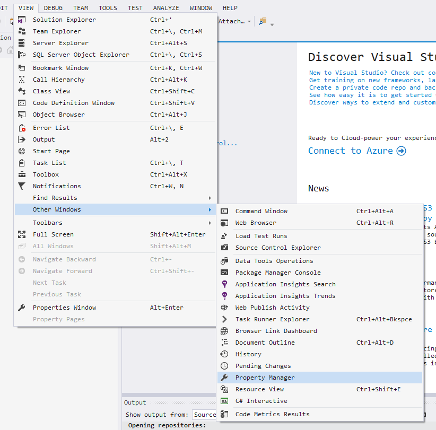
Task: Click the Command Window icon
Action: pos(224,212)
